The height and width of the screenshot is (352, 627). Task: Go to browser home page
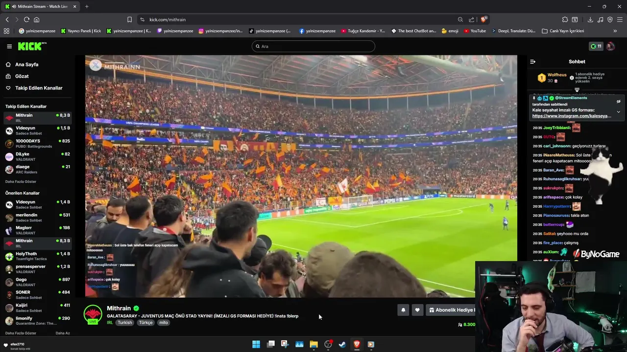(36, 20)
